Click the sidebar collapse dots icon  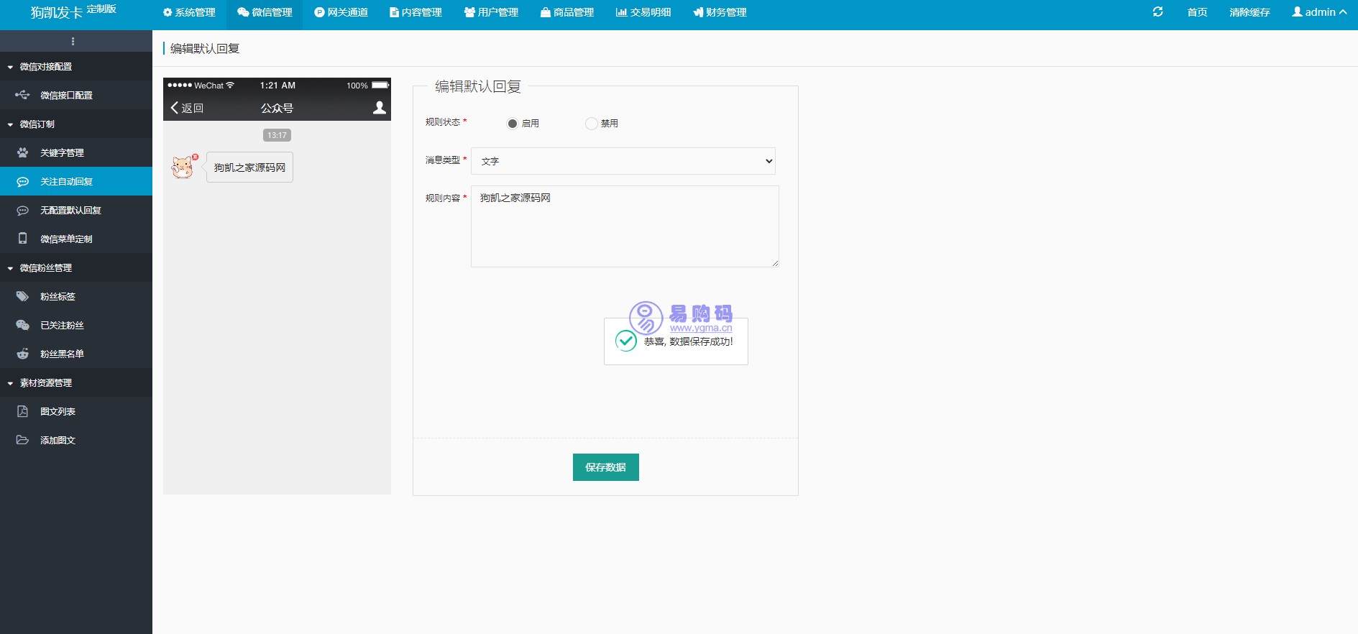73,41
